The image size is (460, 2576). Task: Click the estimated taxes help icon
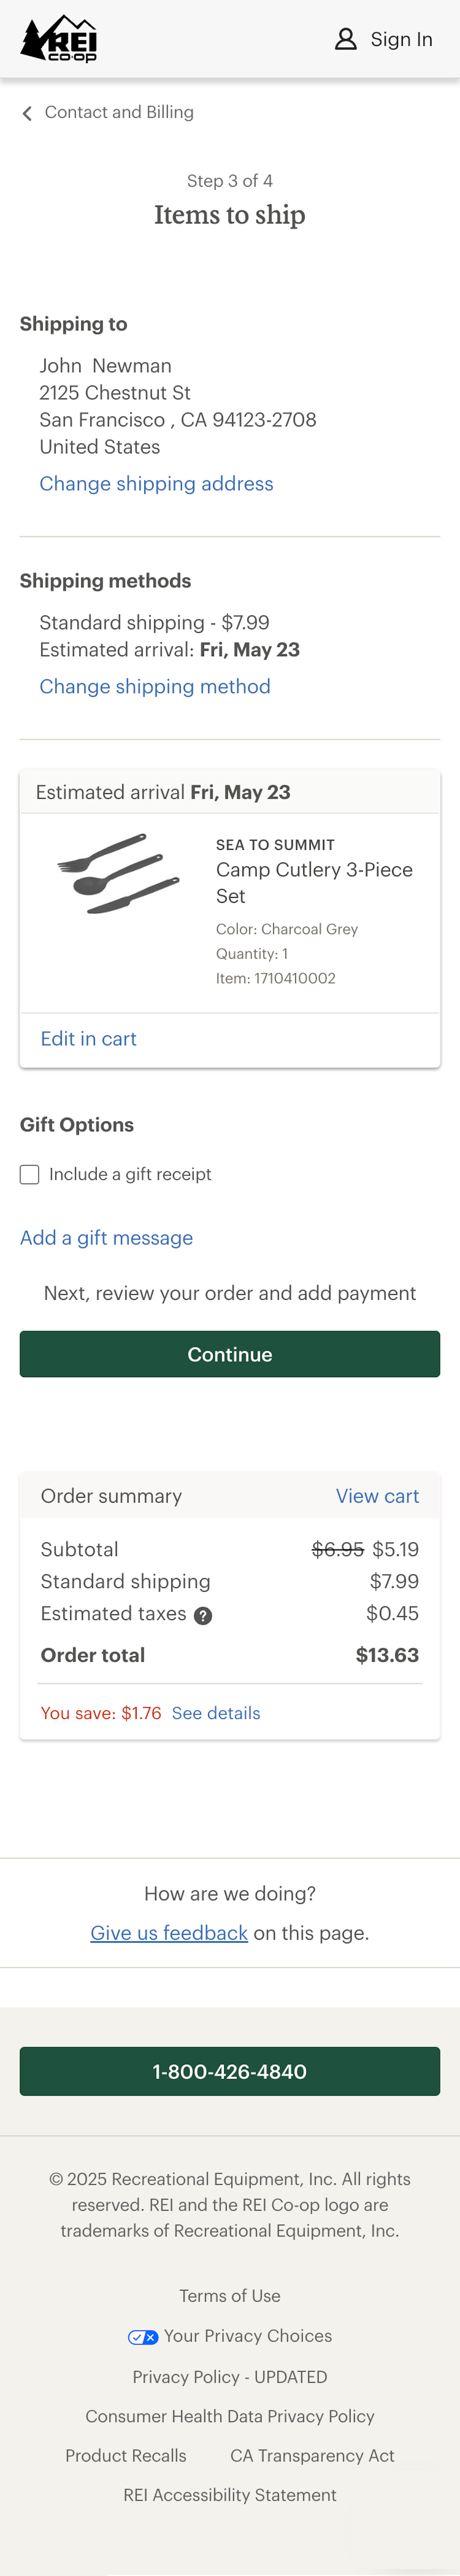tap(202, 1615)
